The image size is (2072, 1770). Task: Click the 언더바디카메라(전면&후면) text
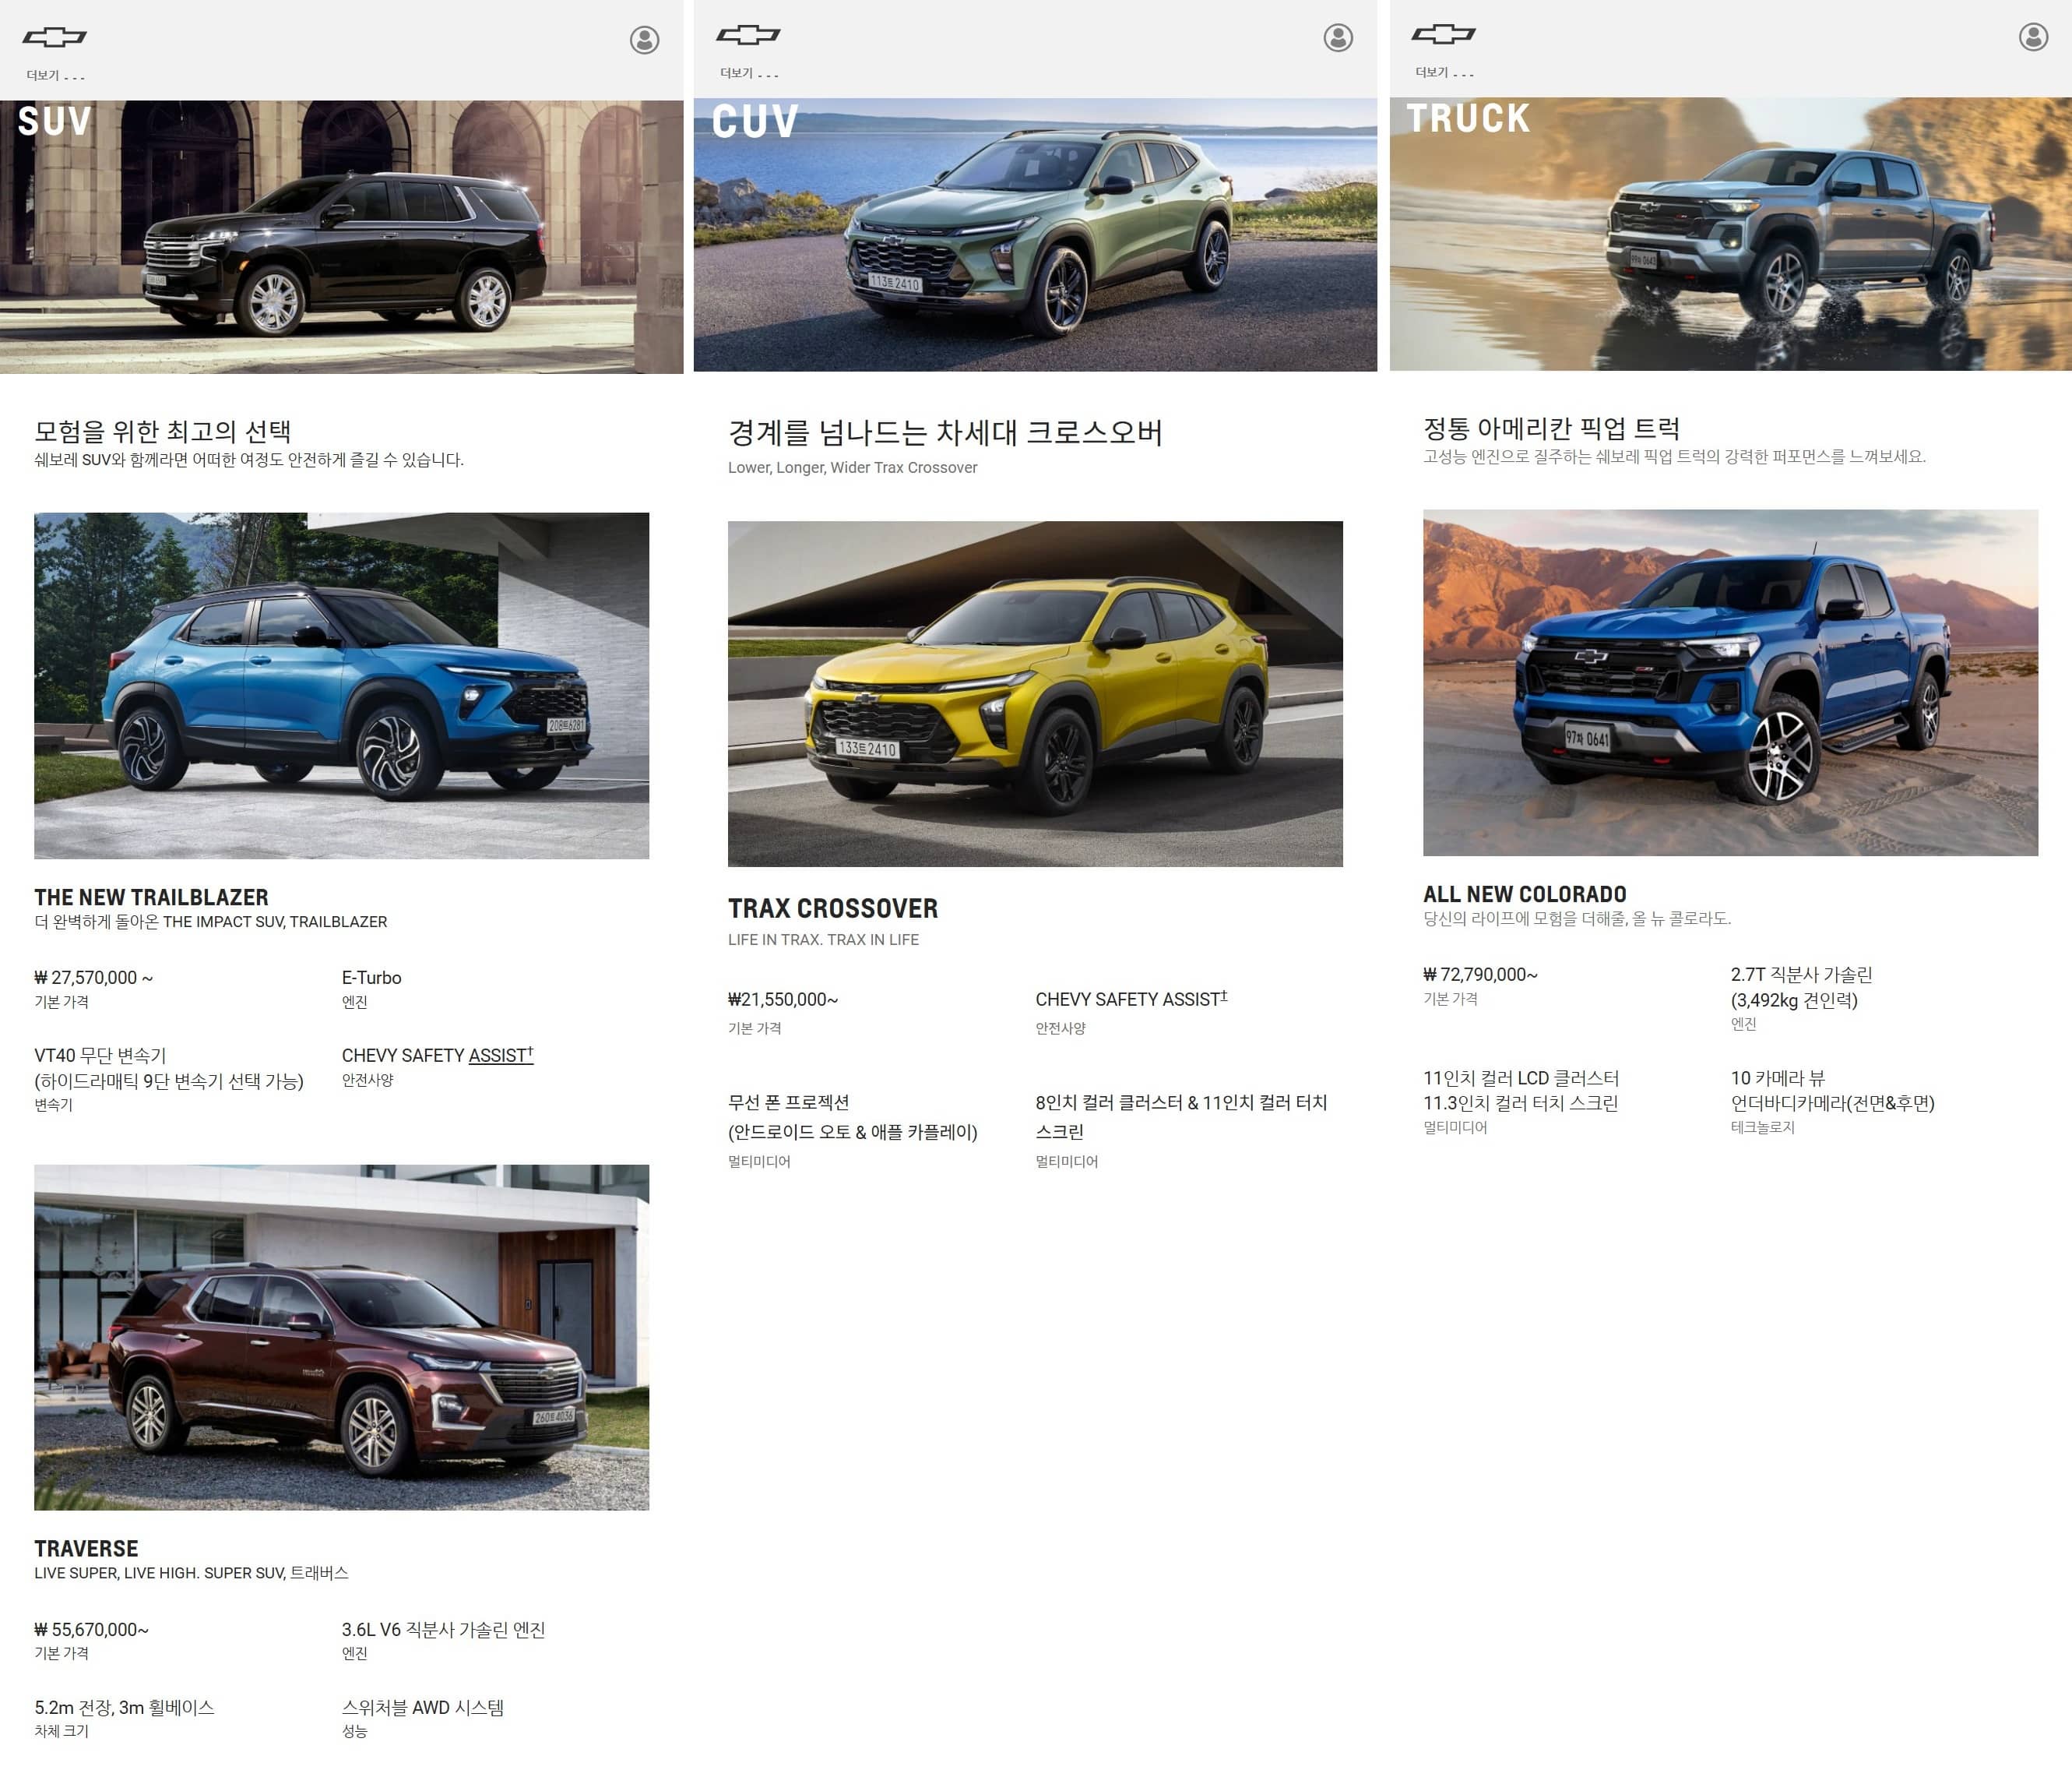(1832, 1104)
